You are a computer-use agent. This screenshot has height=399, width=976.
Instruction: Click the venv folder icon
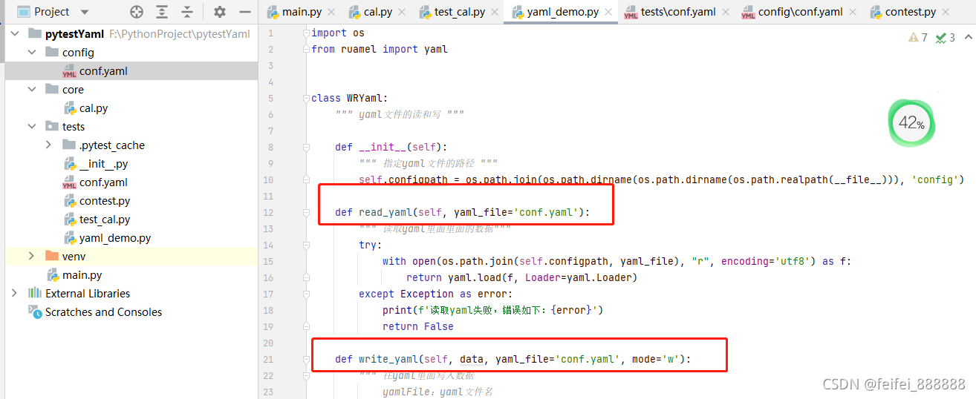51,257
